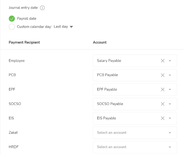Clear the Salary Payable account selection
The width and height of the screenshot is (184, 162).
point(162,61)
